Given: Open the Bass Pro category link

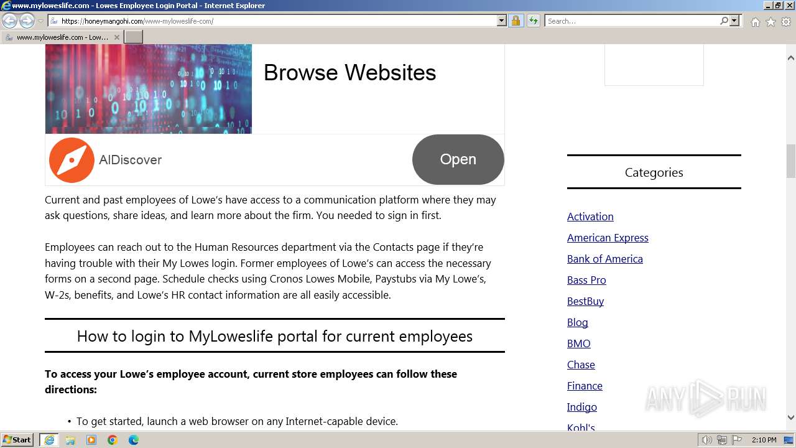Looking at the screenshot, I should [586, 280].
